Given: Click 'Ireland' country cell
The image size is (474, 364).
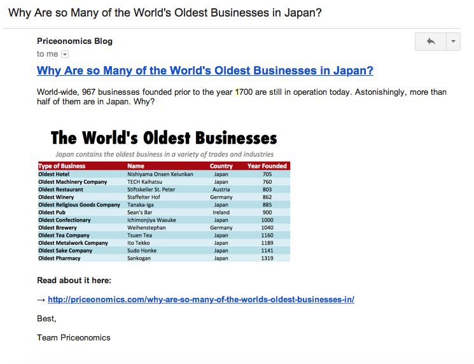Looking at the screenshot, I should 221,213.
